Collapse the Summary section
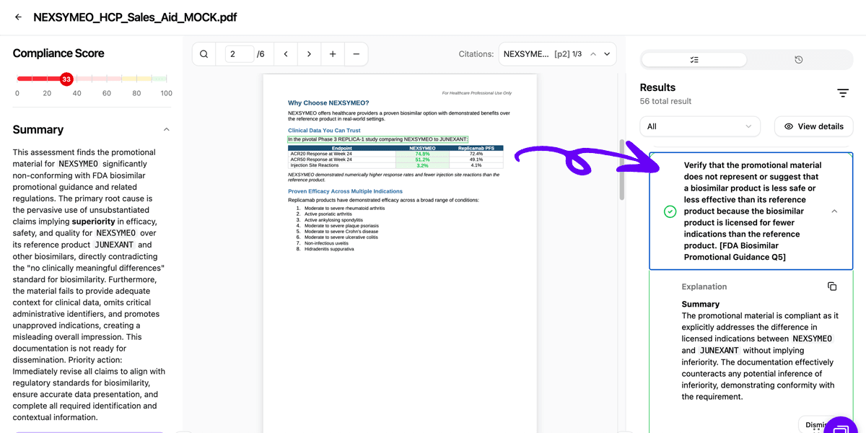This screenshot has width=866, height=433. [x=166, y=129]
